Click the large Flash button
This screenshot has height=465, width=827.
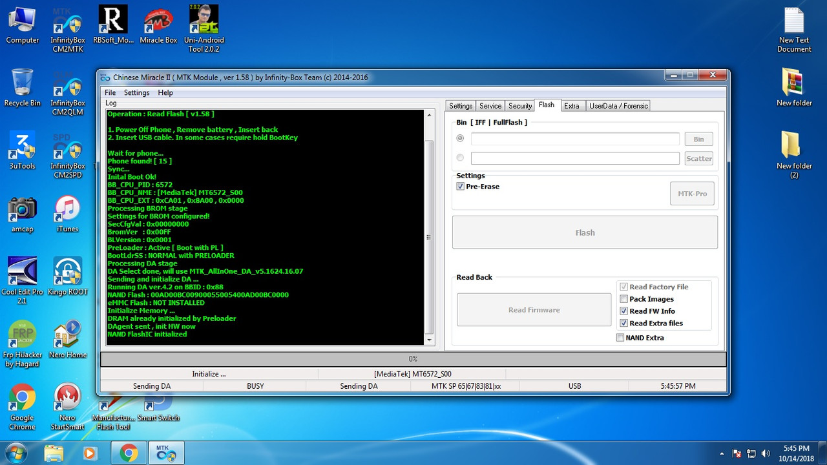click(x=585, y=232)
